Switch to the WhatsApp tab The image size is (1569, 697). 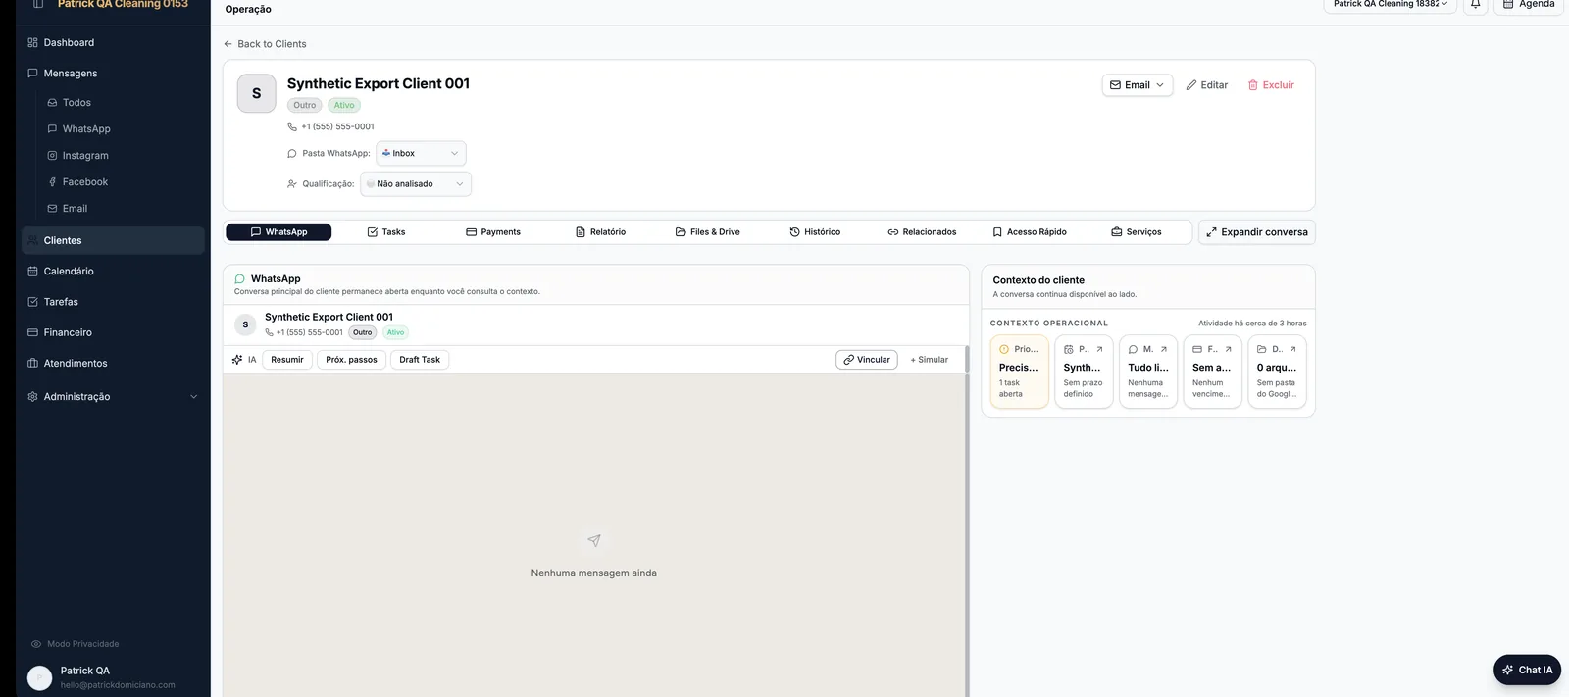[278, 232]
